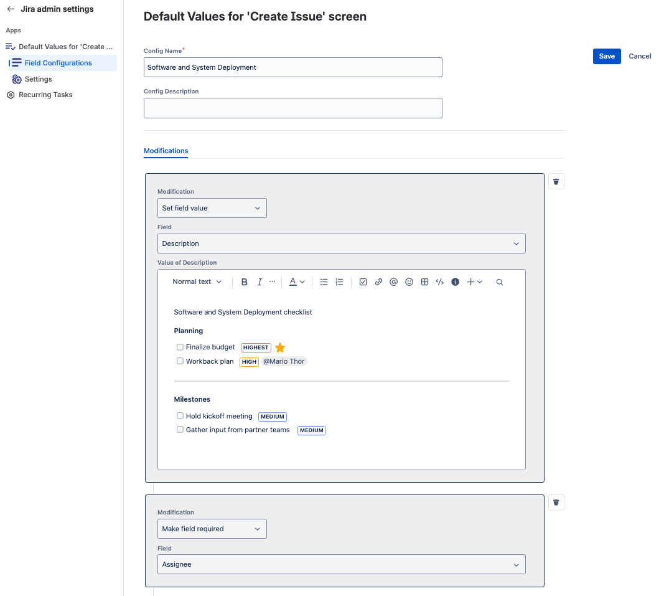Open the Assignee field dropdown
Screen dimensions: 664x596
point(341,564)
